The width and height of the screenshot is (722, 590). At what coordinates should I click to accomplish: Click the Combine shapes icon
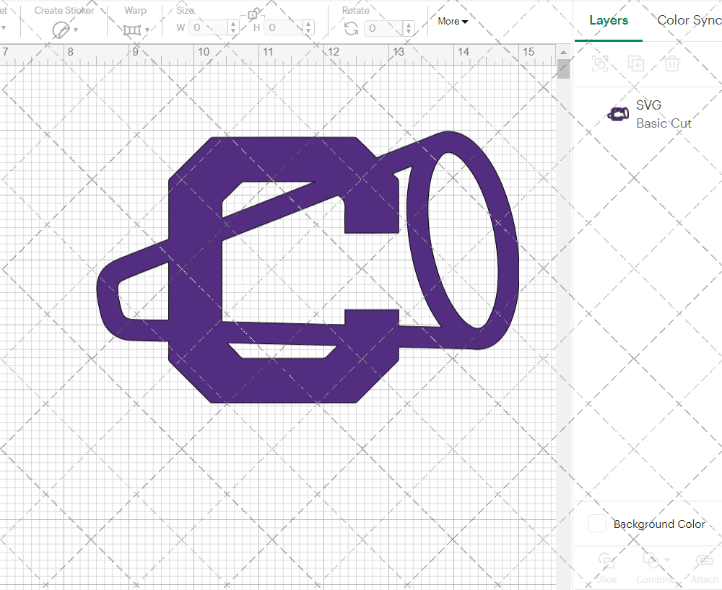651,560
